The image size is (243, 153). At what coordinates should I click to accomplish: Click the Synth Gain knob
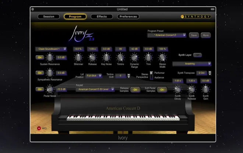[206, 89]
